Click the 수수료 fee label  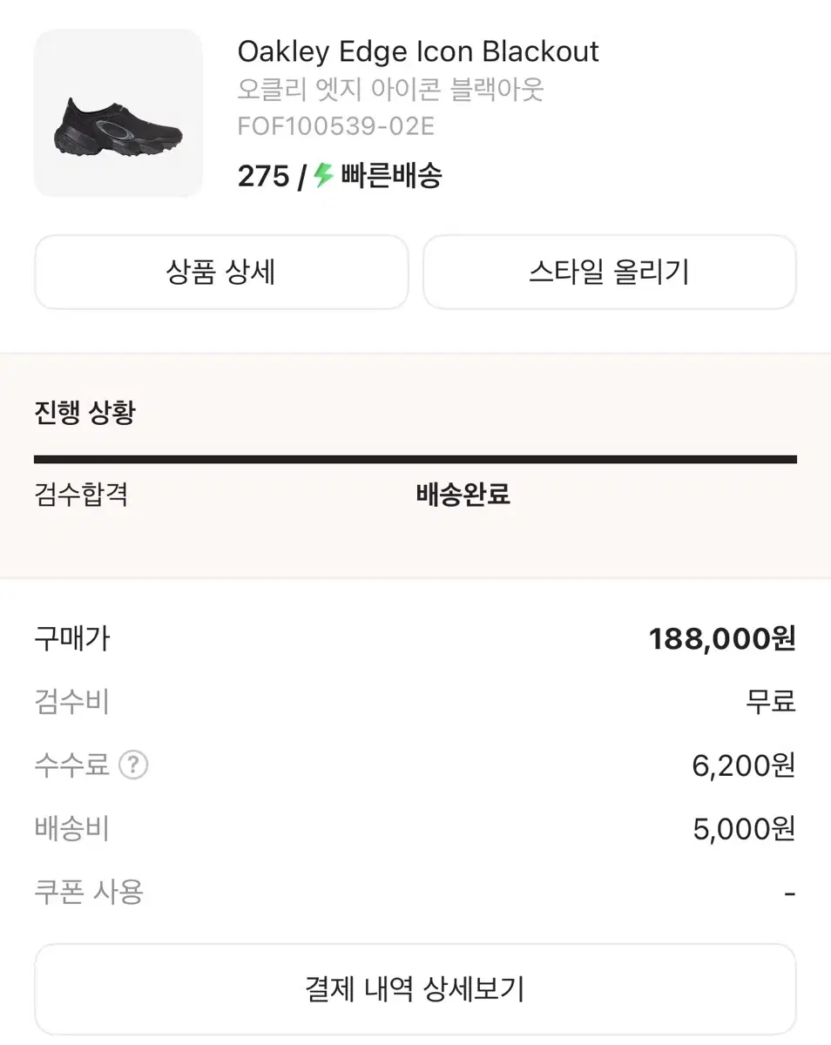[x=71, y=765]
